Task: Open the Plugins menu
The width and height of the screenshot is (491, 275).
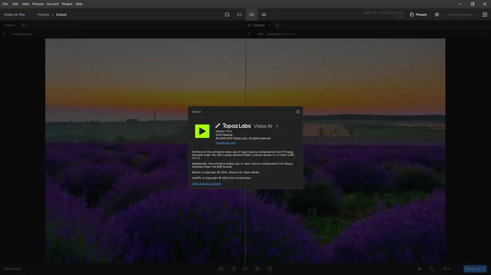Action: [67, 4]
